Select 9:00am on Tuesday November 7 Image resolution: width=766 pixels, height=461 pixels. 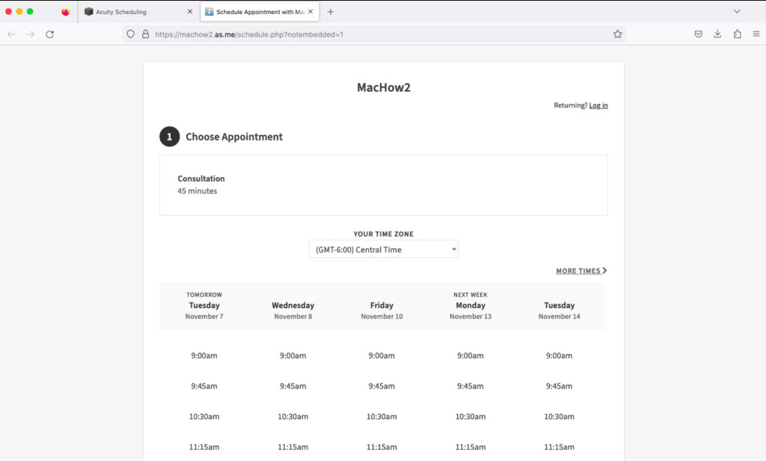(x=204, y=356)
